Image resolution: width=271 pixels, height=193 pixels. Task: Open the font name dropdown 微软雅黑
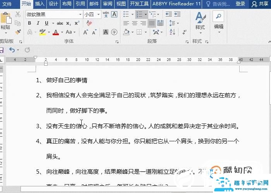coord(80,15)
